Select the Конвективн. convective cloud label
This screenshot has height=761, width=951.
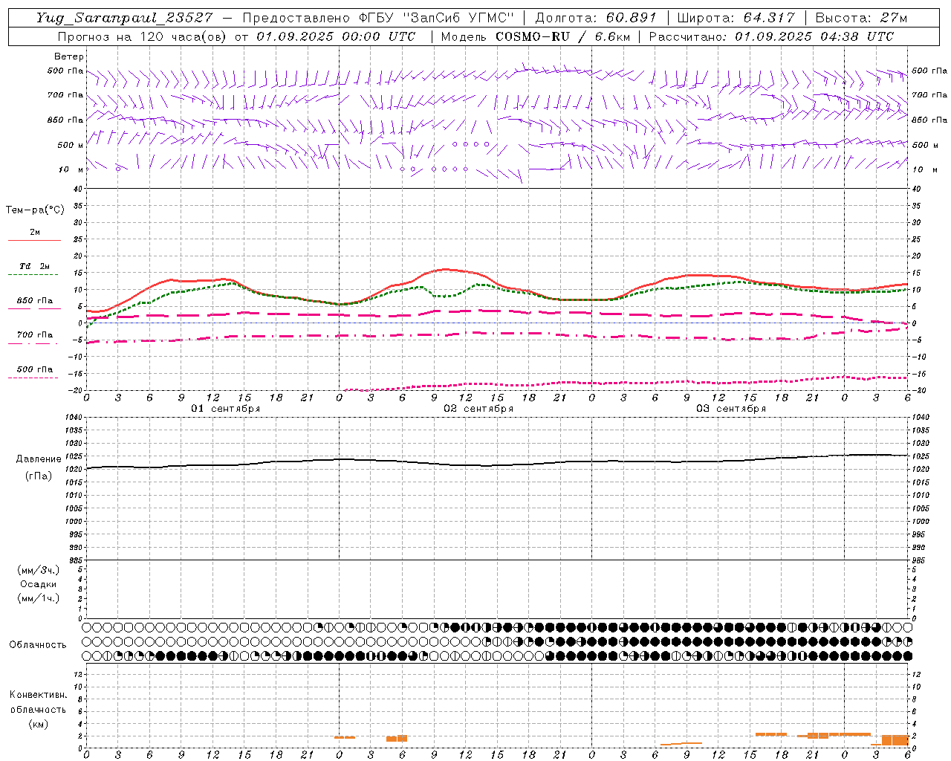[38, 695]
